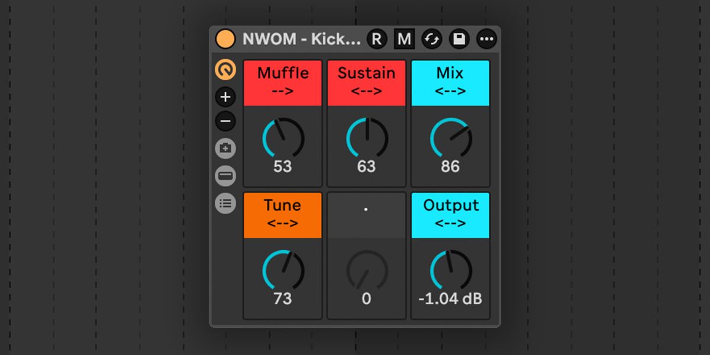Click the inactive unnamed macro knob
710x355 pixels.
tap(366, 270)
